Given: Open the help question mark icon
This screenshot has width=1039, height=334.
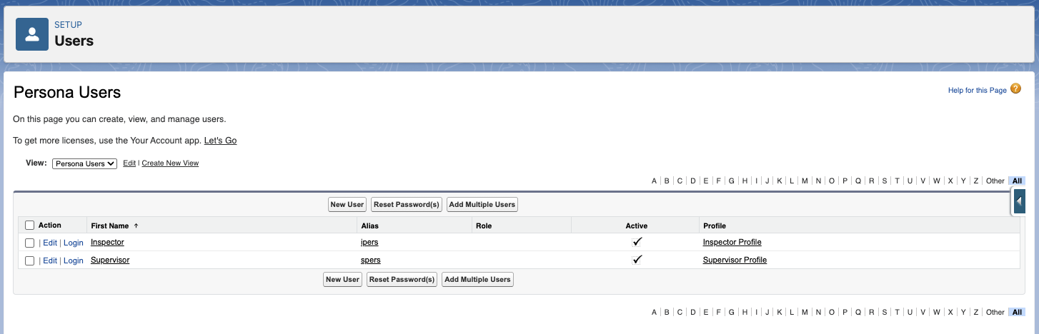Looking at the screenshot, I should click(1016, 89).
